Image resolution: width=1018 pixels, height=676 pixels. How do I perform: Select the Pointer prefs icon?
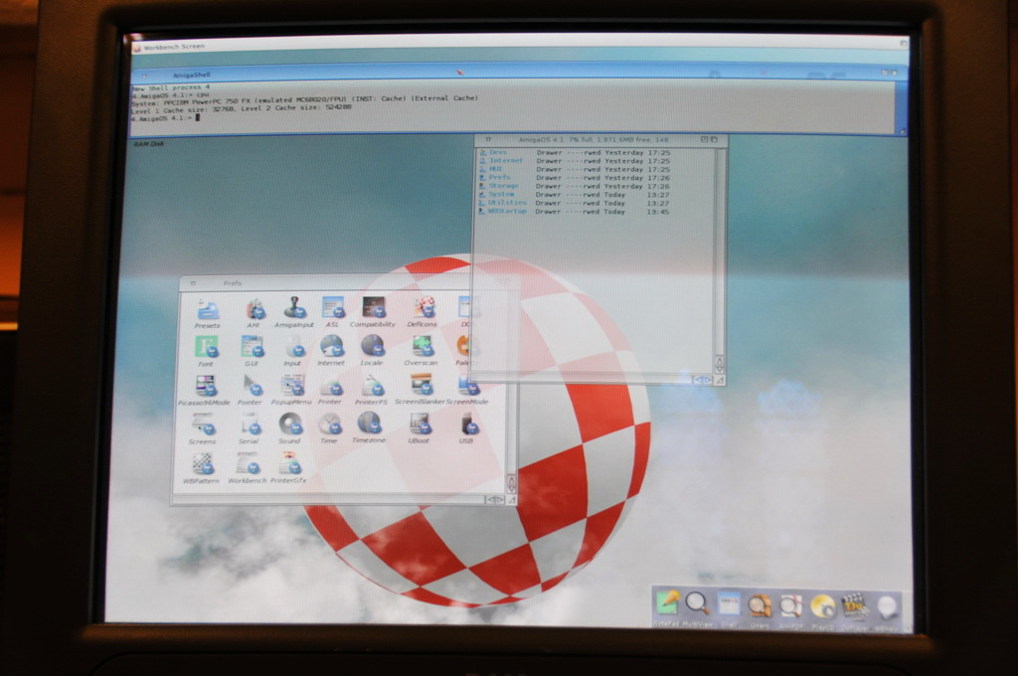250,391
